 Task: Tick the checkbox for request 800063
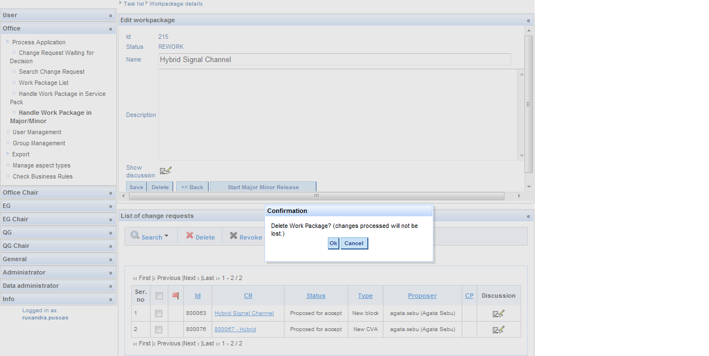159,313
